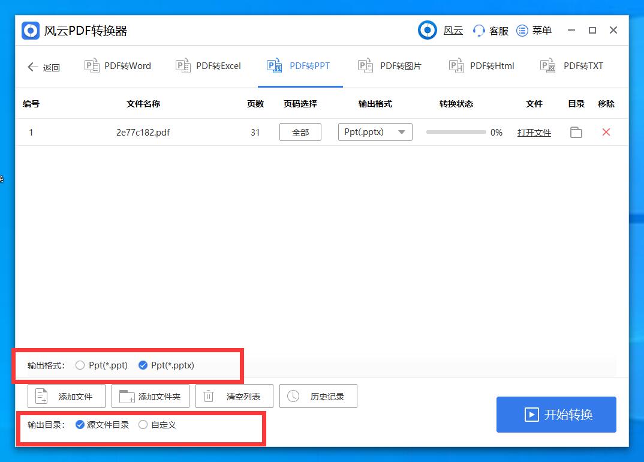Screen dimensions: 644x462
Task: Click the PDF转TXT document icon
Action: coord(547,66)
